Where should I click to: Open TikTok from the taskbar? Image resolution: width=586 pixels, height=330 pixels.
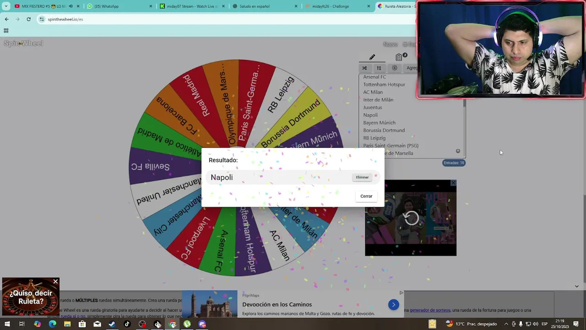127,324
